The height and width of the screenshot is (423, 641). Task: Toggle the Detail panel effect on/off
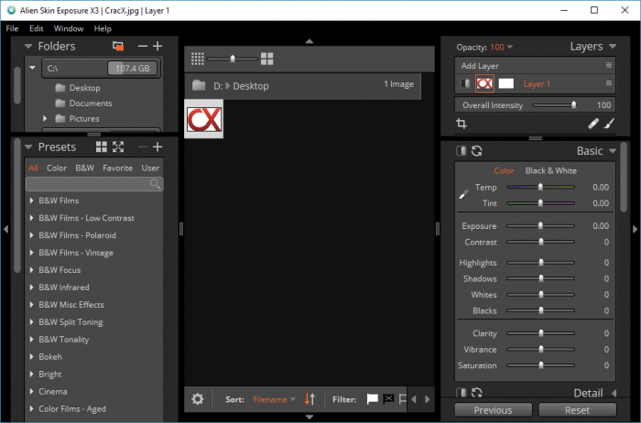[x=462, y=393]
